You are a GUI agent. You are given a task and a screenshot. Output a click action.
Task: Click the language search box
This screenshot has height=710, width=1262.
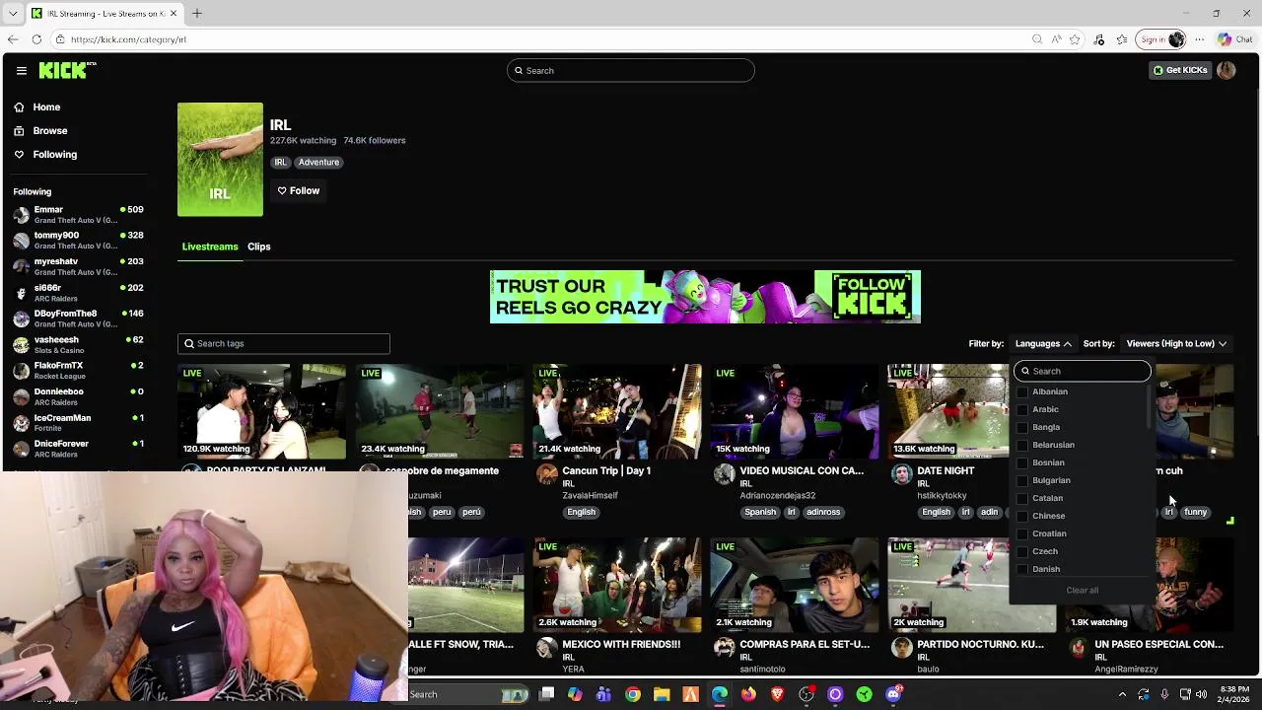coord(1083,371)
